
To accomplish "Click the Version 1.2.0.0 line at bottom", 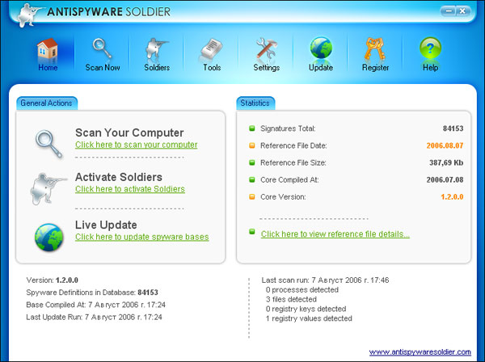I will (x=53, y=280).
